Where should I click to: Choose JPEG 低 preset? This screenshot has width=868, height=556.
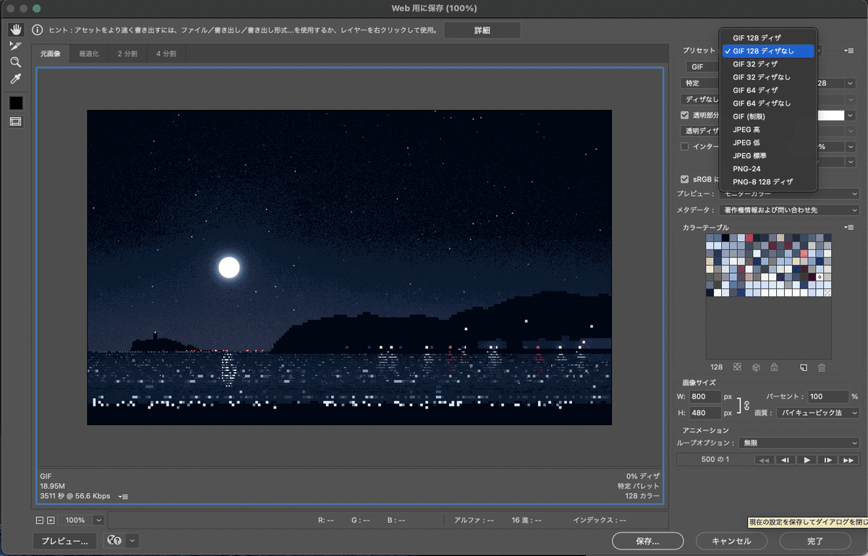[769, 142]
